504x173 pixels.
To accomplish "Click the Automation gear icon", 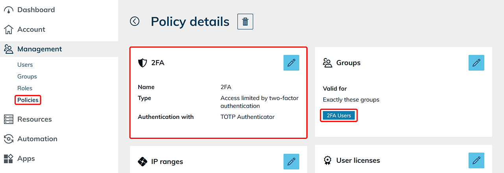I will pyautogui.click(x=8, y=139).
